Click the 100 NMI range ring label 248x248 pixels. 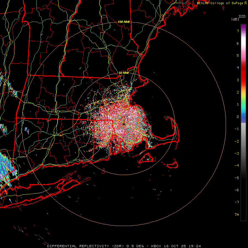(x=124, y=22)
